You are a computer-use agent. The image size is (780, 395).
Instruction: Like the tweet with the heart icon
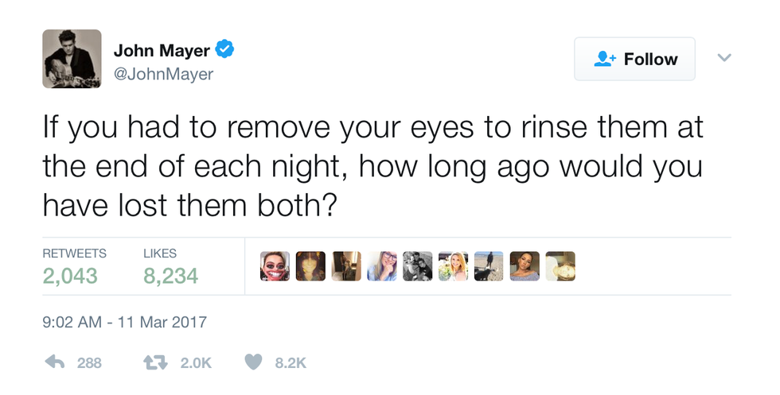253,362
